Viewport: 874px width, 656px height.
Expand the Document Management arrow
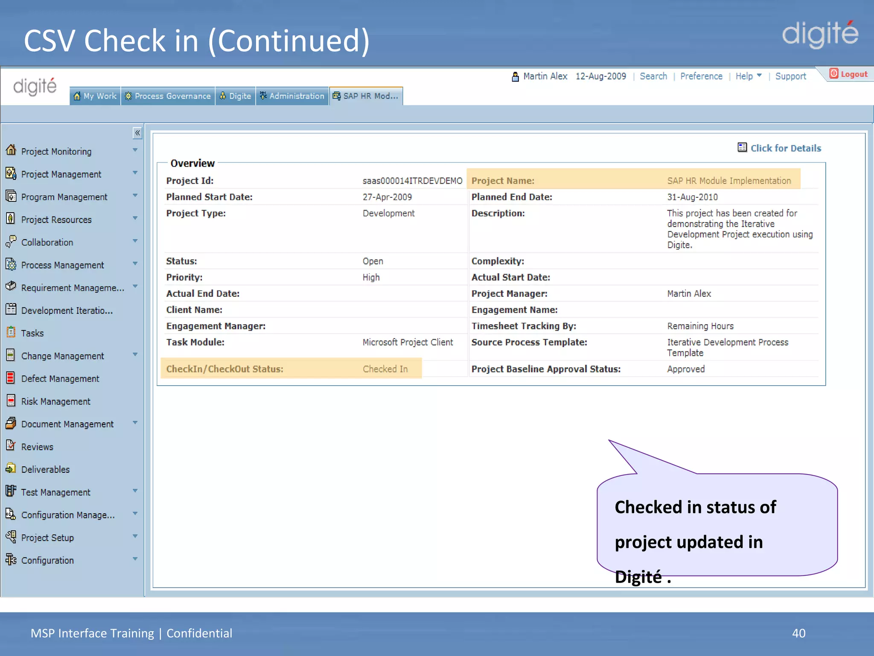pyautogui.click(x=135, y=422)
